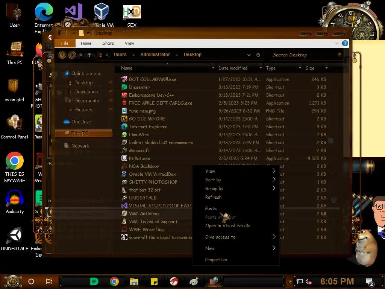
Task: Expand the New submenu
Action: (x=236, y=248)
